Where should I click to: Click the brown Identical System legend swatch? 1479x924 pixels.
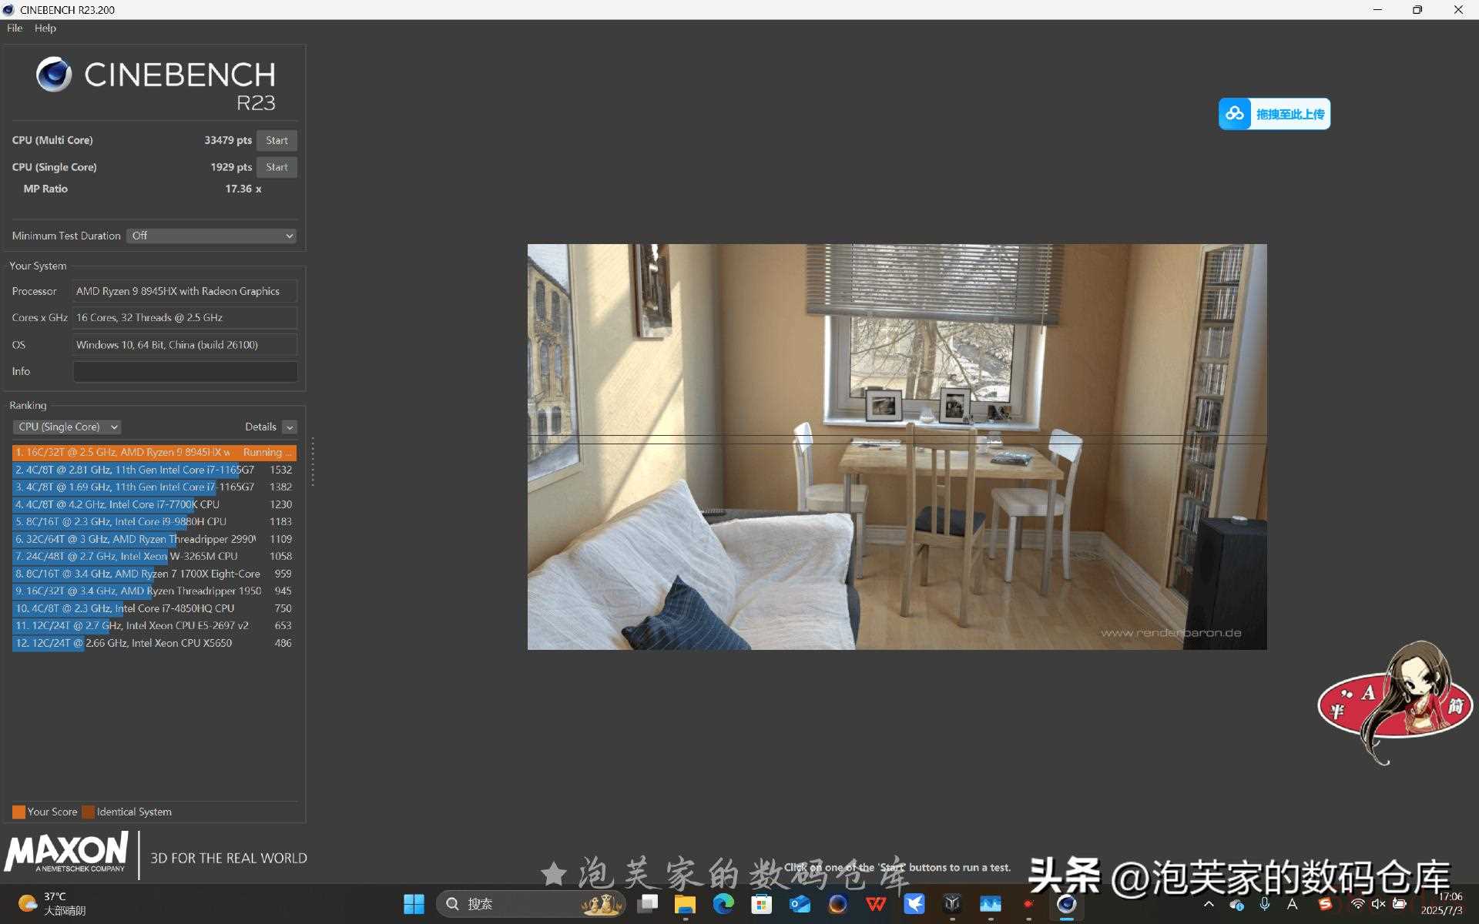pyautogui.click(x=88, y=812)
